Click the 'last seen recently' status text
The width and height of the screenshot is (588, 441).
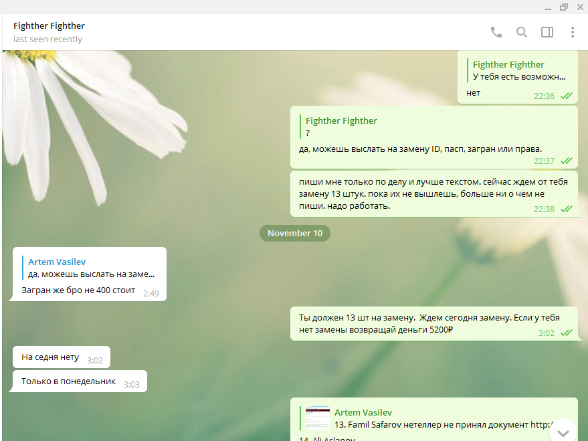pyautogui.click(x=47, y=39)
